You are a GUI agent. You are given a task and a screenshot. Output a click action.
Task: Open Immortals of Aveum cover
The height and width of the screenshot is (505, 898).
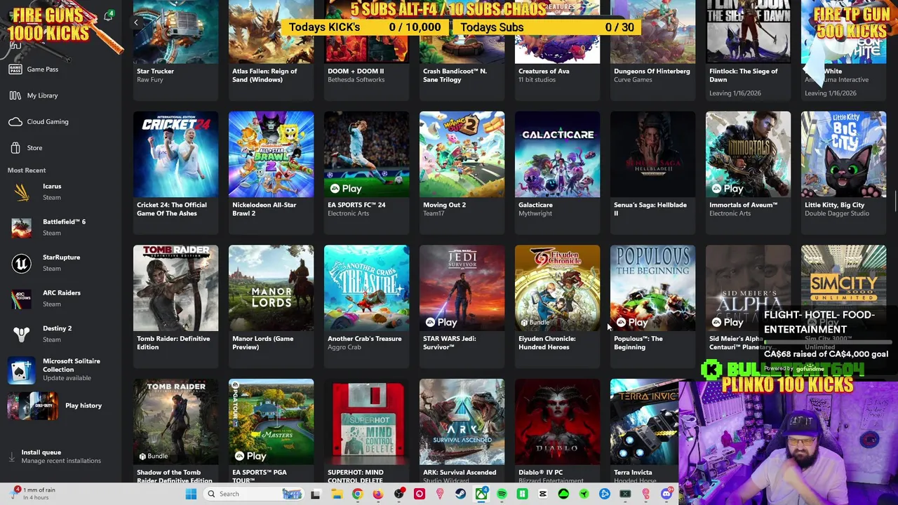point(748,154)
